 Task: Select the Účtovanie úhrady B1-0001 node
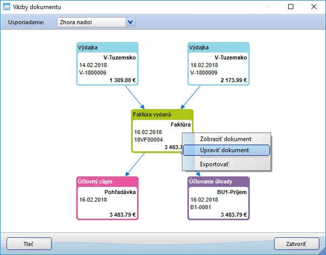click(218, 203)
